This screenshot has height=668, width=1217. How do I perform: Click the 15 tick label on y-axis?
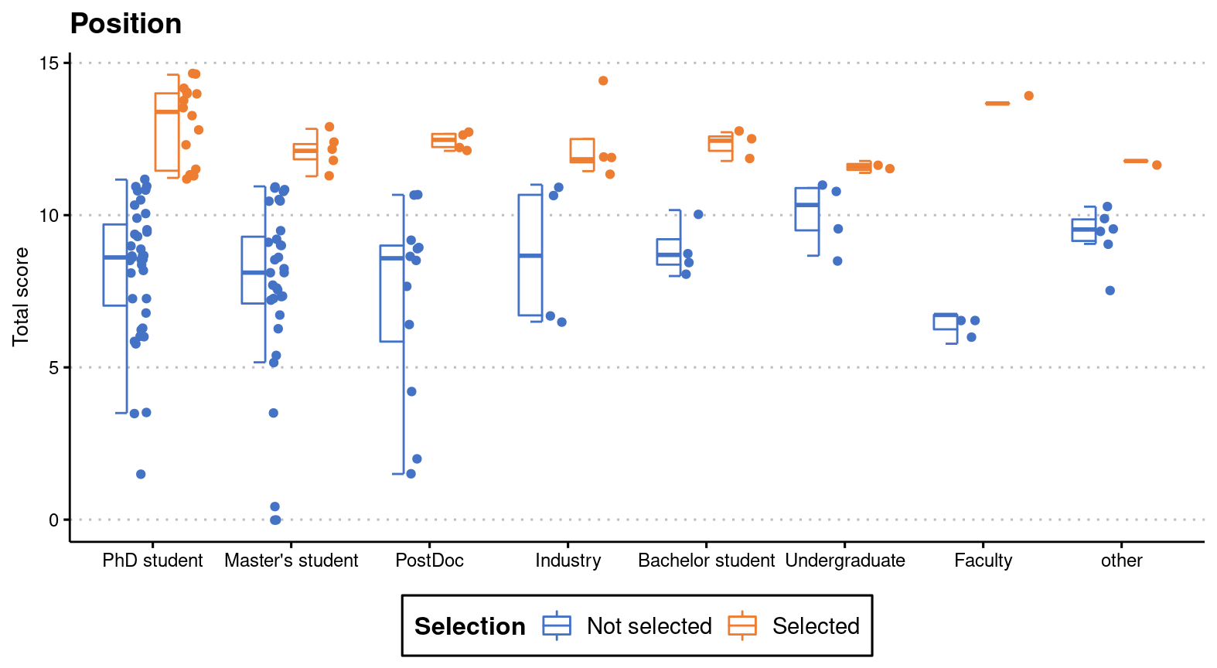[49, 63]
